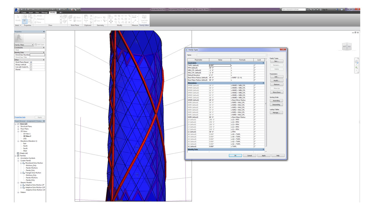Open the Select panel dropdown
Screen dimensions: 374x210
(18, 25)
